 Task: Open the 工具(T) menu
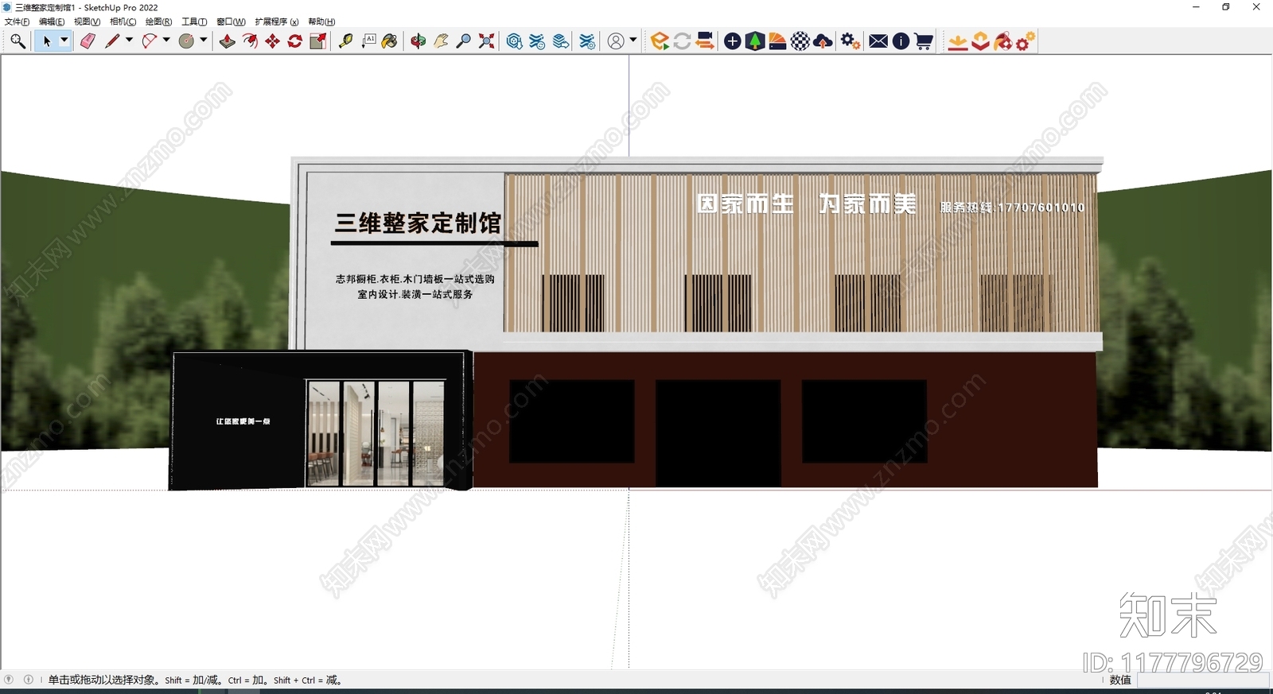pyautogui.click(x=194, y=22)
